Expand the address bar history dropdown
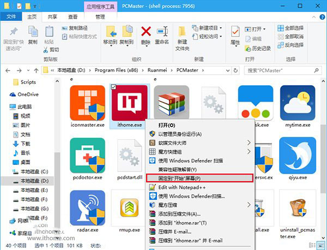327x250 pixels. coord(228,70)
